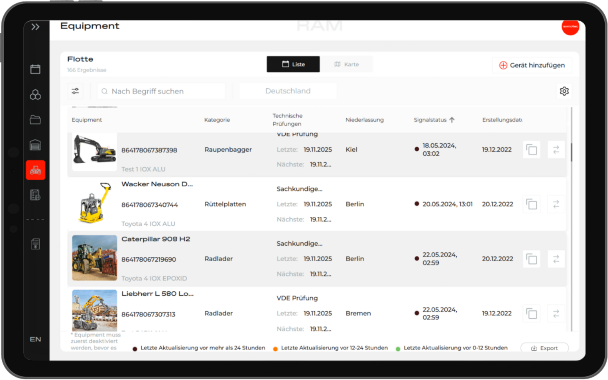The width and height of the screenshot is (608, 380).
Task: Click transfer arrows for Wacker Neuson row
Action: [556, 204]
